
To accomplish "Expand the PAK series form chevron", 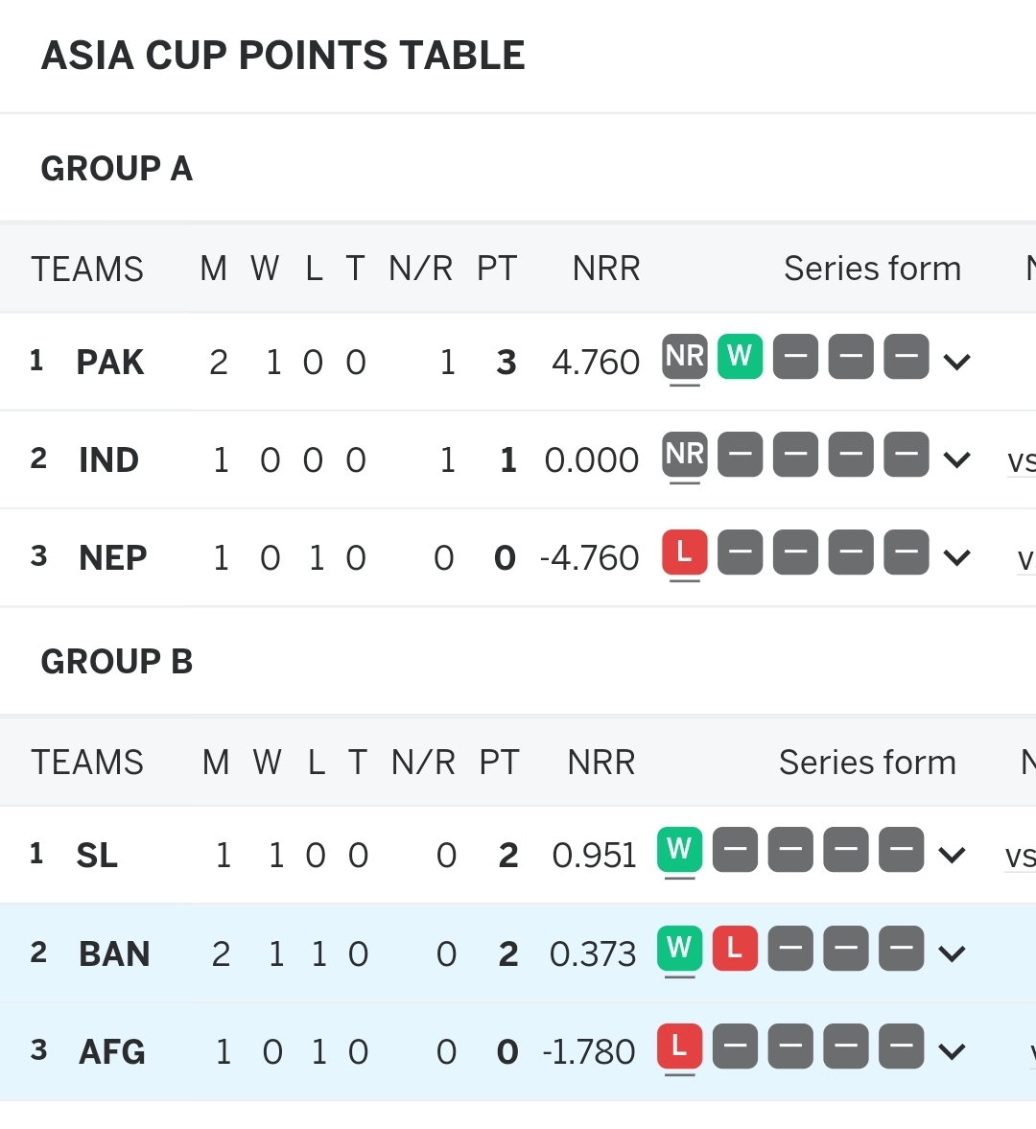I will pos(956,362).
